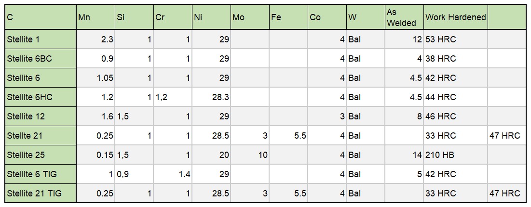531x207 pixels.
Task: Select the C header cell
Action: tap(41, 17)
